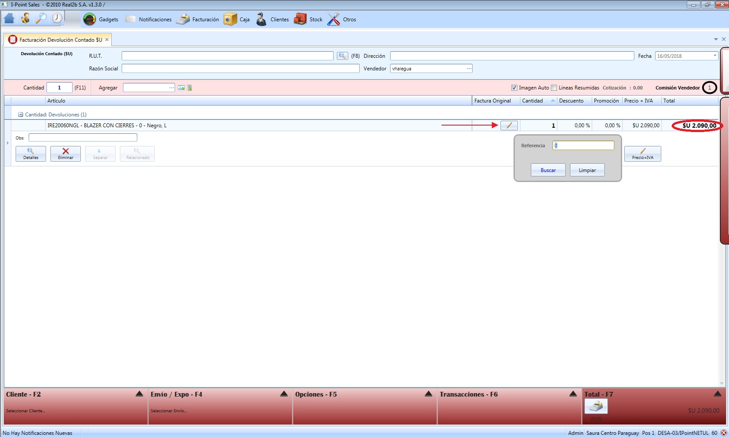This screenshot has width=729, height=437.
Task: Click the Cantidad quantity field
Action: click(59, 88)
